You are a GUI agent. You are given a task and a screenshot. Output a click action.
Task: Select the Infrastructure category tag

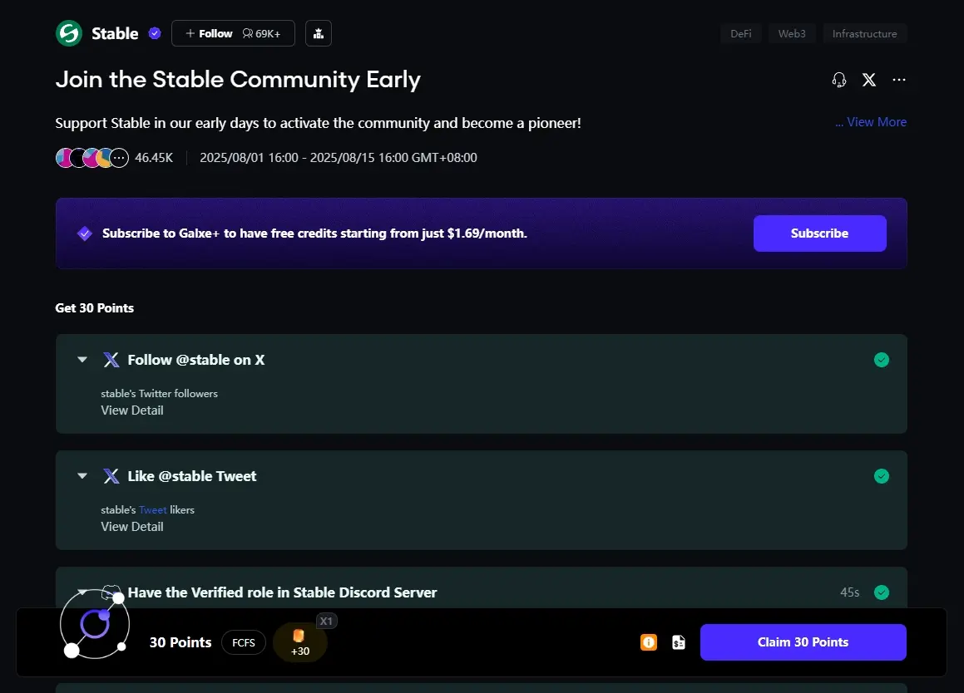[x=864, y=34]
